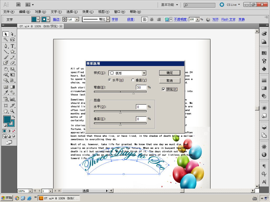This screenshot has width=270, height=202.
Task: Select the Selection tool arrow
Action: 6,34
